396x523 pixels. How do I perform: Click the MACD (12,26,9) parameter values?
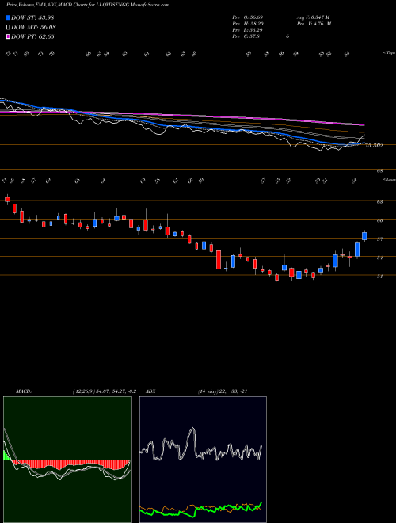click(x=105, y=391)
